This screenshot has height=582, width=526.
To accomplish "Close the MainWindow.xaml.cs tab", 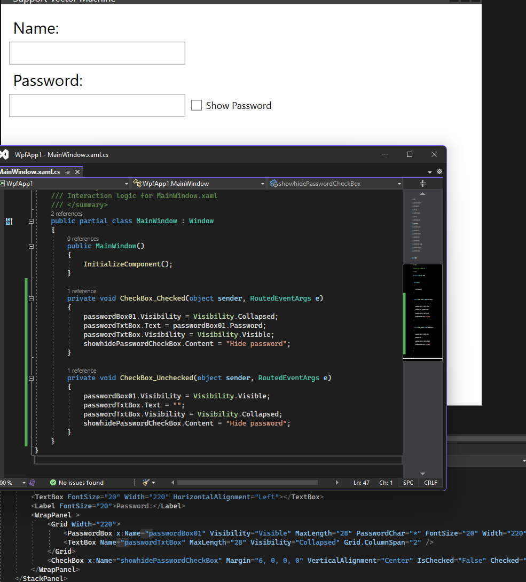I will pyautogui.click(x=77, y=172).
